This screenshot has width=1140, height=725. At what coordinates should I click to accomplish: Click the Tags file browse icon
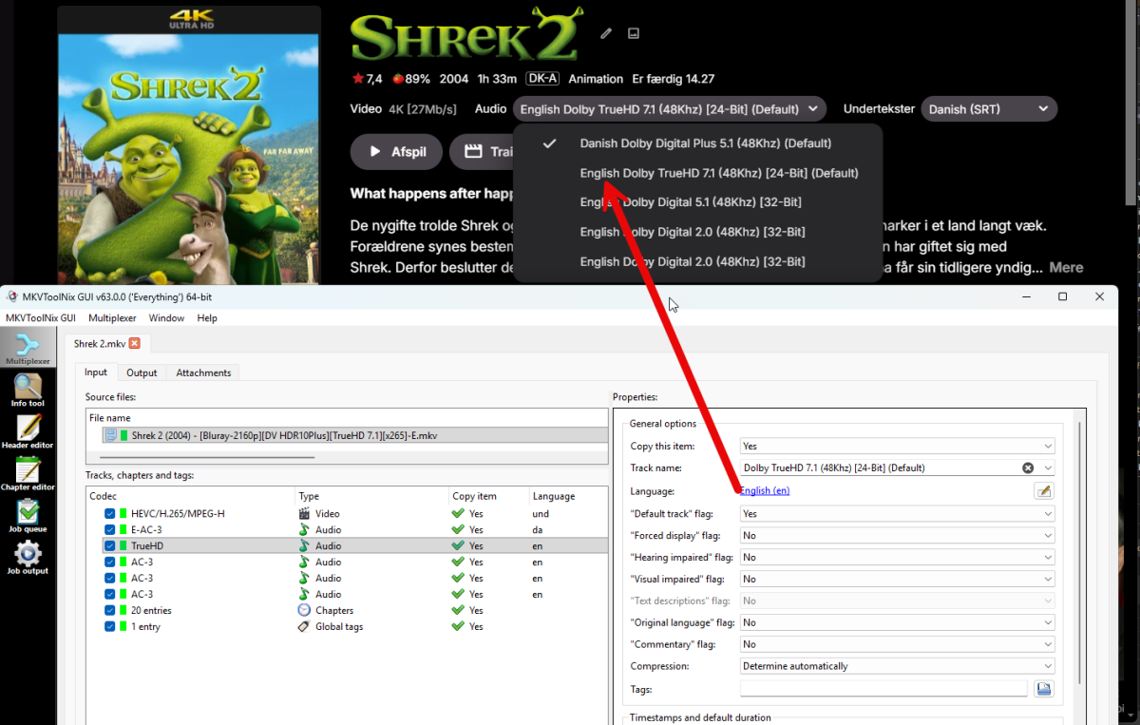coord(1044,689)
